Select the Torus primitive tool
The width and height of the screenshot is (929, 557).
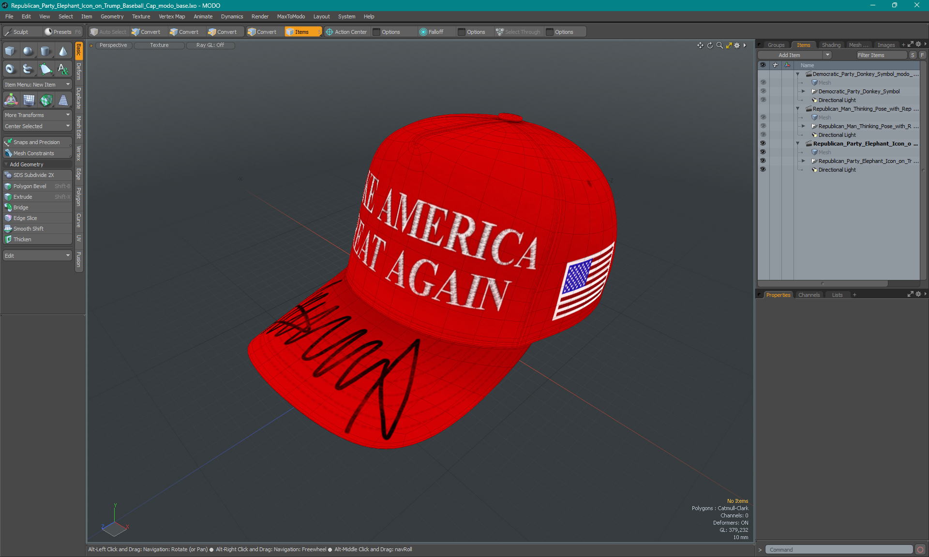click(10, 69)
